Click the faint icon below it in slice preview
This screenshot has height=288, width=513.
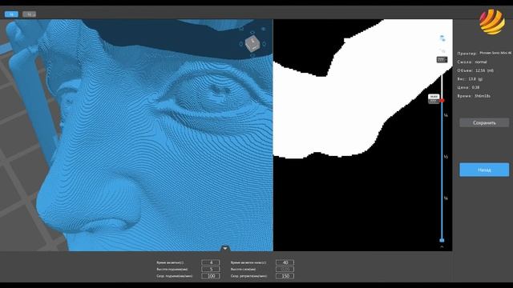tap(442, 50)
